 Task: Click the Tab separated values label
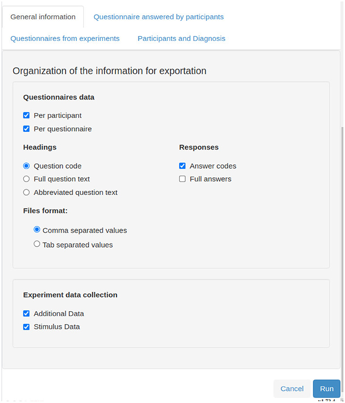pyautogui.click(x=78, y=245)
